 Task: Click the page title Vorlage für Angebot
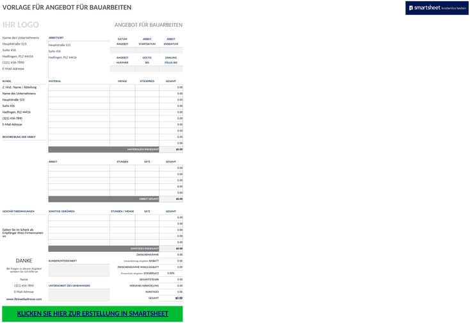67,8
